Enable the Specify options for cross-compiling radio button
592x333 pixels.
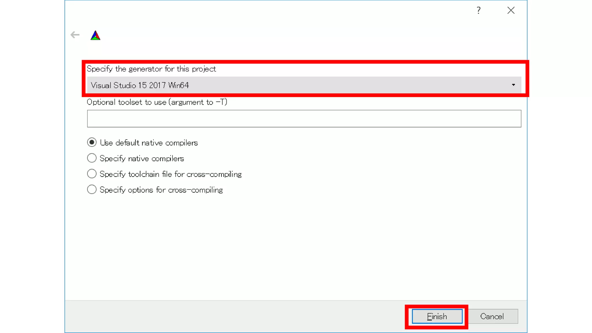click(x=92, y=190)
